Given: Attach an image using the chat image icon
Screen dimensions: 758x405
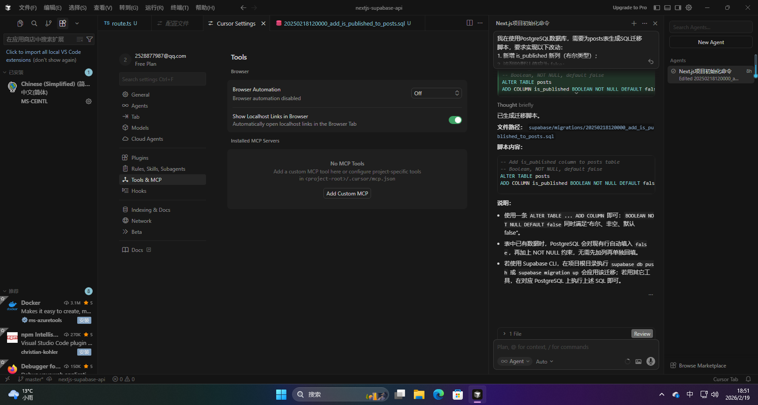Looking at the screenshot, I should point(638,361).
